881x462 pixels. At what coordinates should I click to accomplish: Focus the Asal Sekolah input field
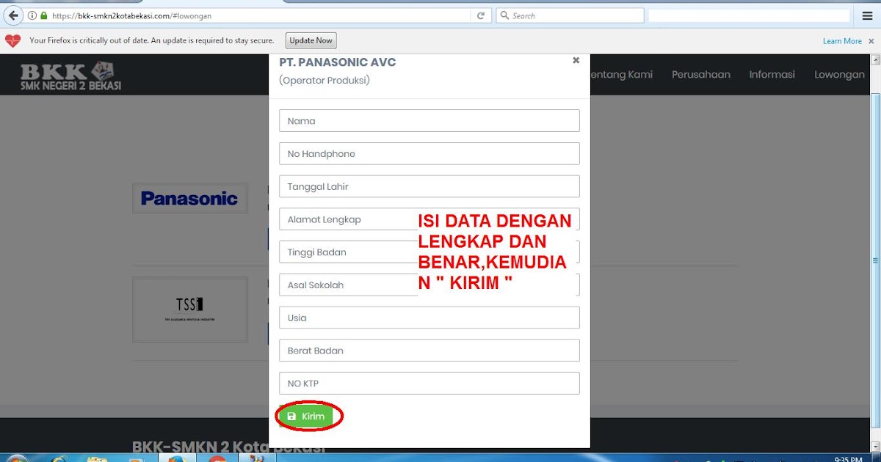429,285
